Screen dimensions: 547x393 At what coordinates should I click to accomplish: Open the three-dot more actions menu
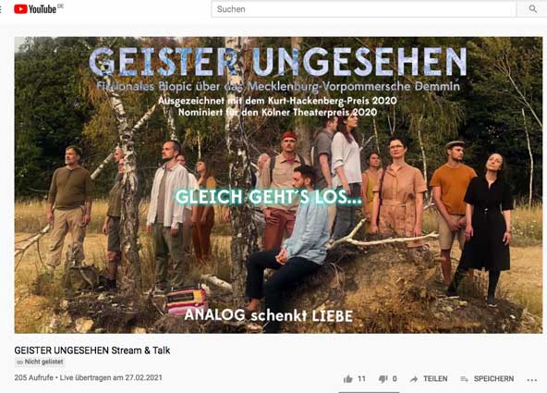(531, 380)
